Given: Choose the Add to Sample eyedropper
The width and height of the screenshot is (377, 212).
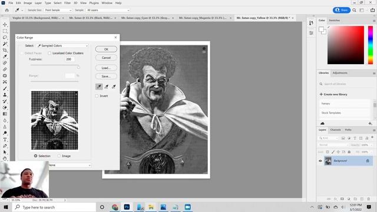Looking at the screenshot, I should (106, 87).
